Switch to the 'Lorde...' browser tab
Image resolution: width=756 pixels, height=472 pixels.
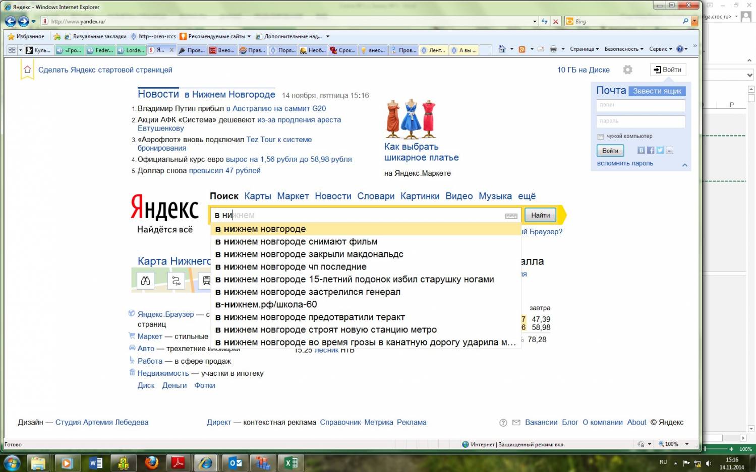coord(131,50)
